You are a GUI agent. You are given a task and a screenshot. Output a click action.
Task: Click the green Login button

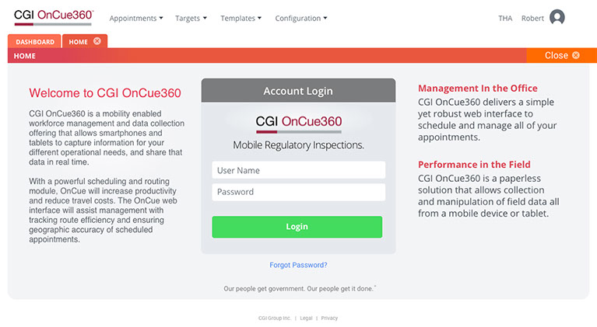(297, 227)
